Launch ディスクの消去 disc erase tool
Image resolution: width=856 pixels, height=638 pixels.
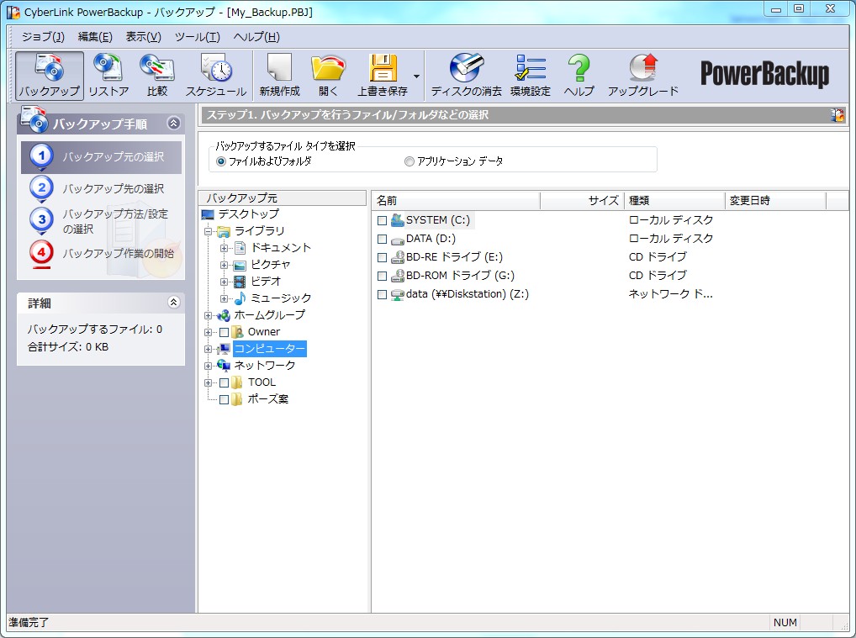466,76
